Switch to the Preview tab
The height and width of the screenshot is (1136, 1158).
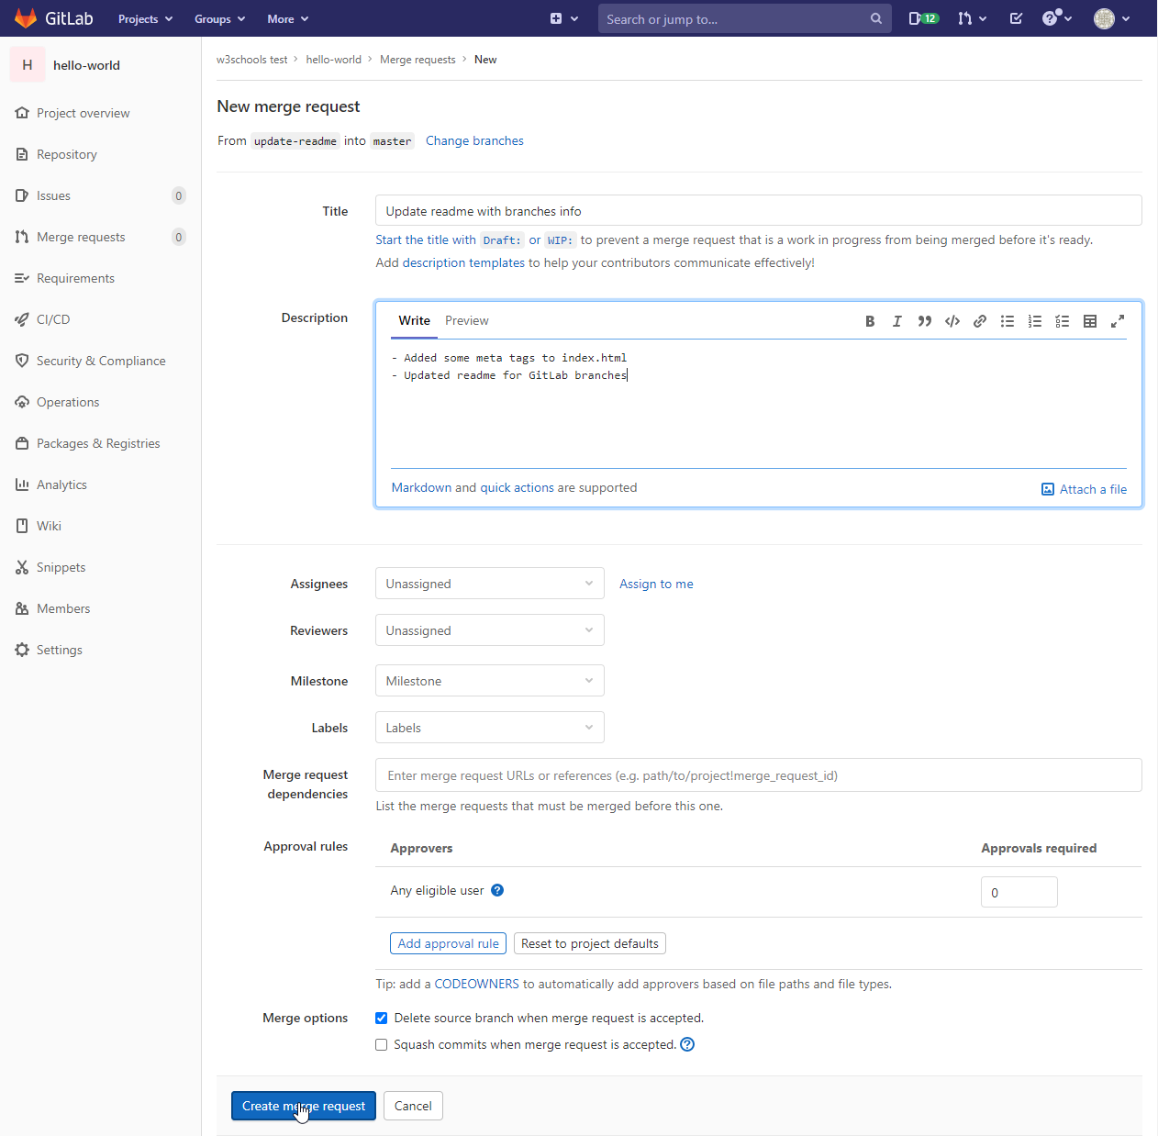[x=466, y=320]
